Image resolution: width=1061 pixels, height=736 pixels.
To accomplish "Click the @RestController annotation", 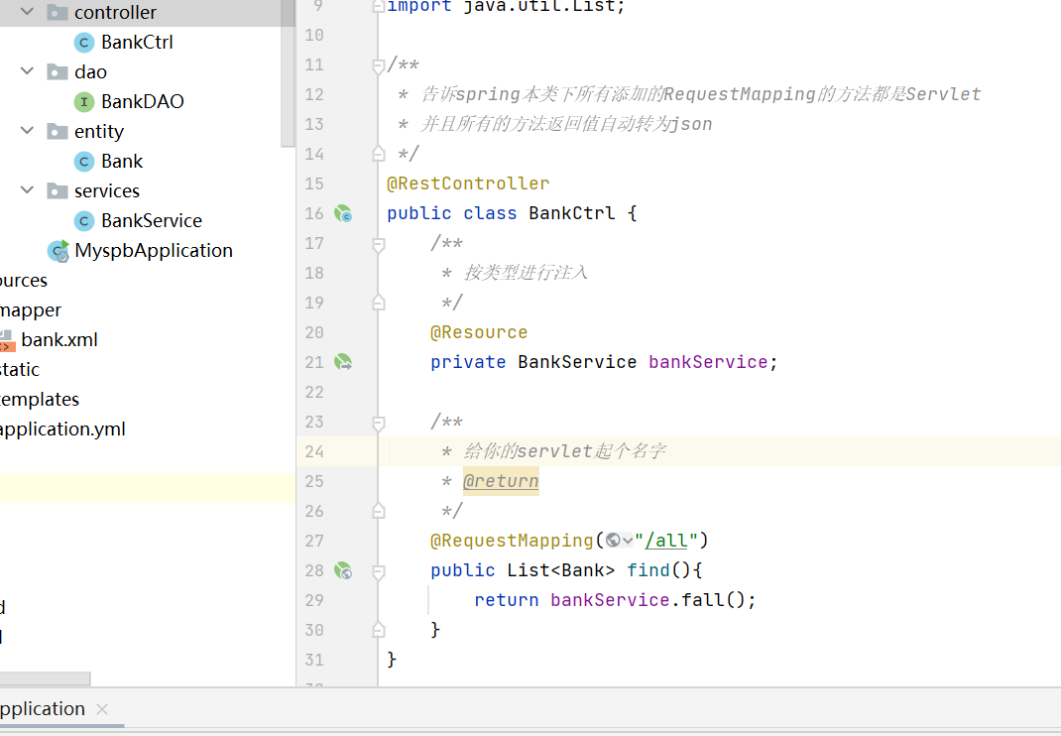I will click(468, 184).
